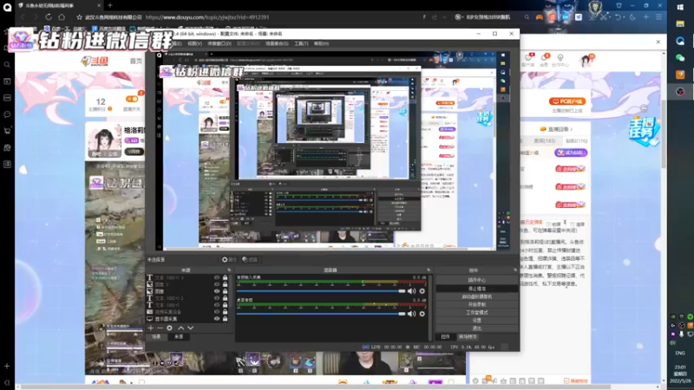
Task: Unlock the 文本 (GDI+) 3 source
Action: point(225,277)
